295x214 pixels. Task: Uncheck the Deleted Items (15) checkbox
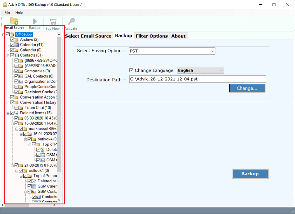(x=12, y=113)
